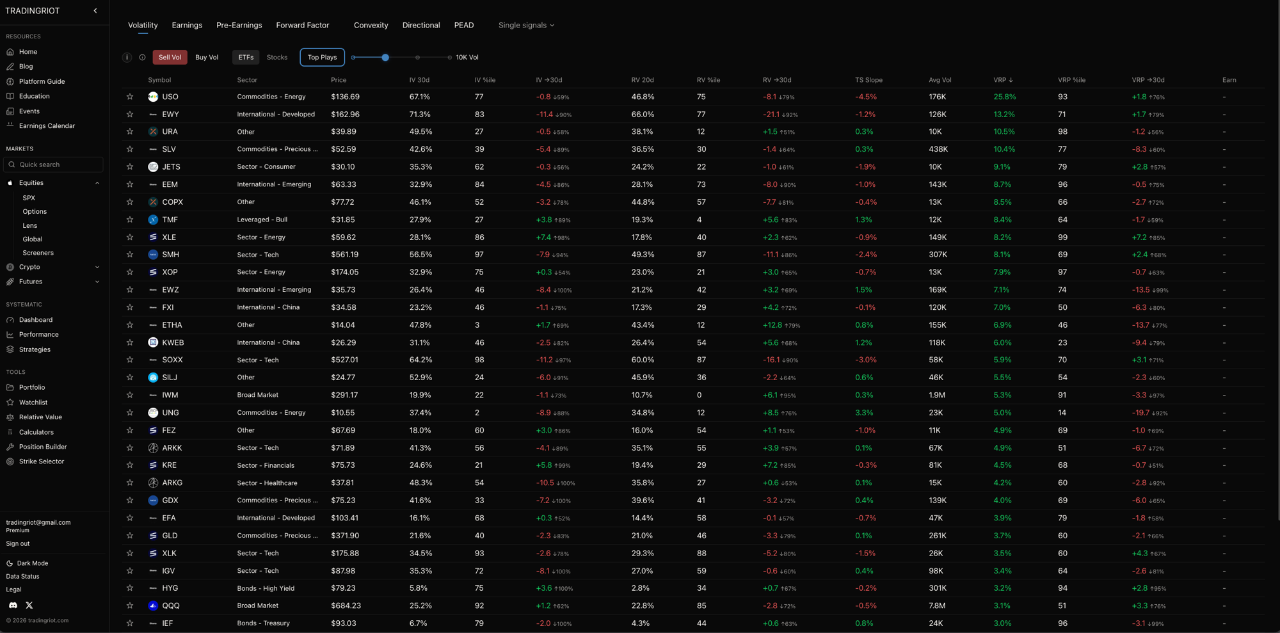
Task: Expand the Crypto section
Action: click(x=97, y=267)
